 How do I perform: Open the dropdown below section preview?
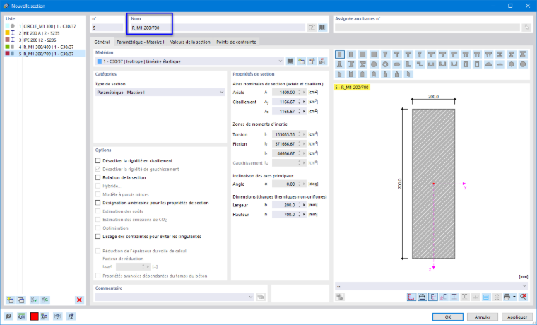(431, 285)
